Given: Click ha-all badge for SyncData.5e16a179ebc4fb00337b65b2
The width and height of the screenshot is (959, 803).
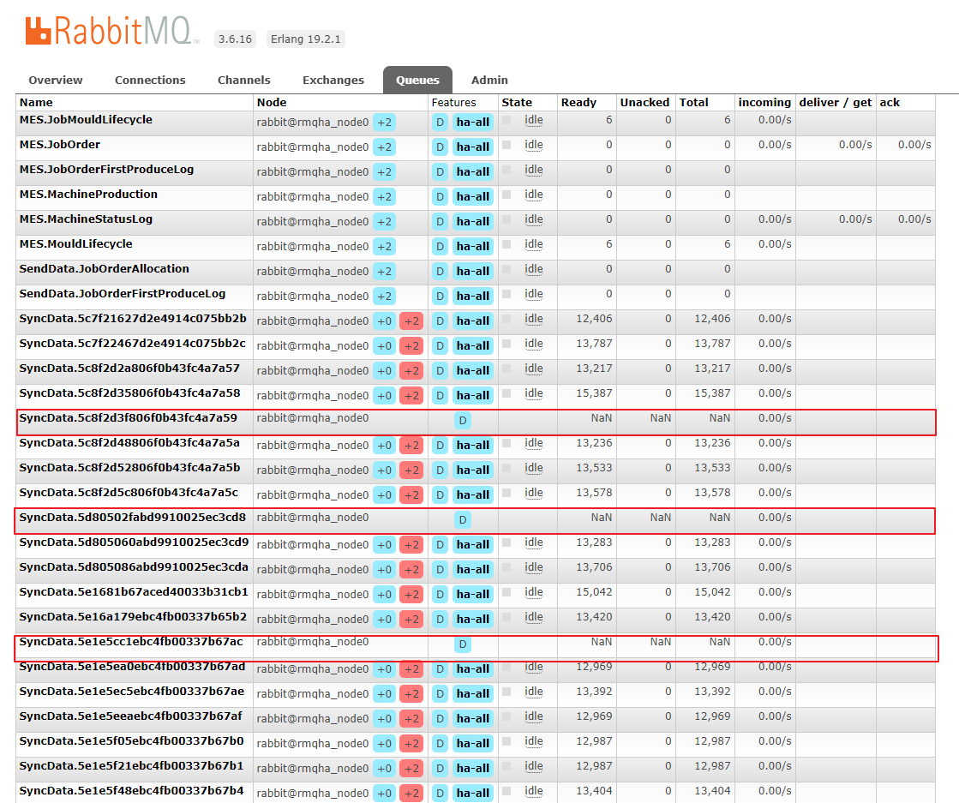Looking at the screenshot, I should (473, 620).
